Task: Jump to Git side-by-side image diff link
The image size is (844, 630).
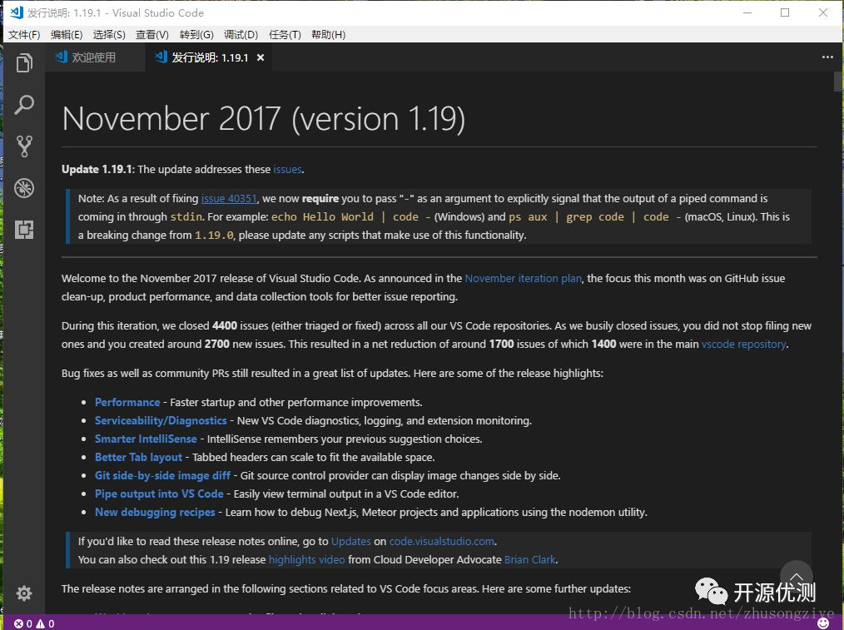Action: tap(162, 475)
